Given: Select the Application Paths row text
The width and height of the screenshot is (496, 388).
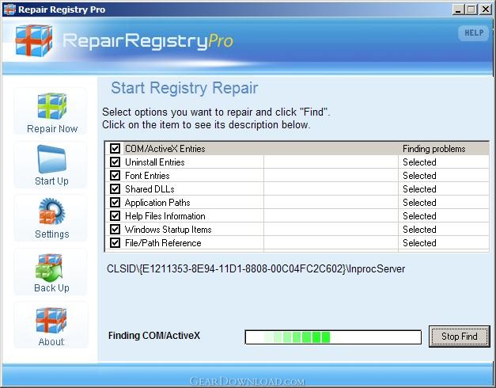Looking at the screenshot, I should [x=157, y=203].
